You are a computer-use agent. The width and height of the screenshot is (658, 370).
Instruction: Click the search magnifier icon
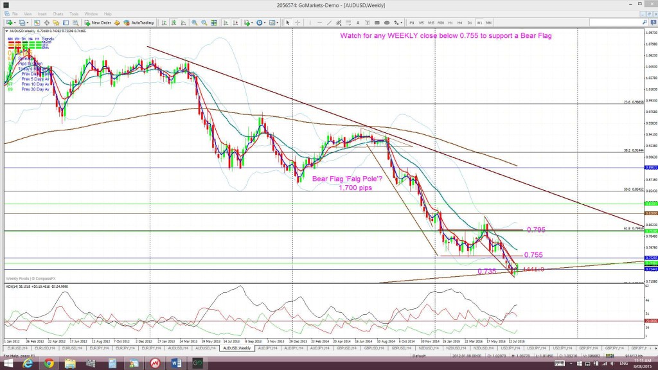[x=645, y=22]
